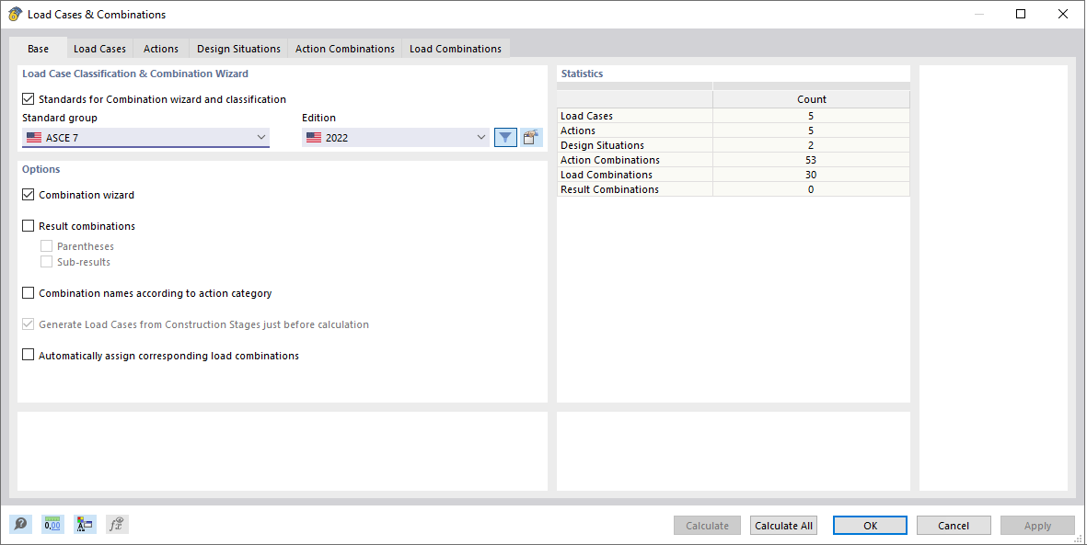
Task: Switch to the Load Combinations tab
Action: pyautogui.click(x=455, y=48)
